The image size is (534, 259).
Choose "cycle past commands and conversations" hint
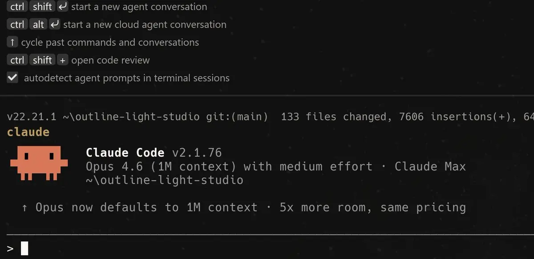pos(110,42)
